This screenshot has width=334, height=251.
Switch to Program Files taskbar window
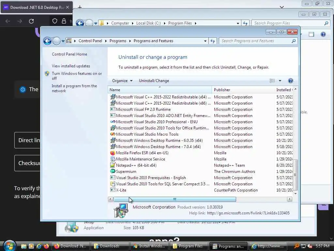(x=189, y=246)
